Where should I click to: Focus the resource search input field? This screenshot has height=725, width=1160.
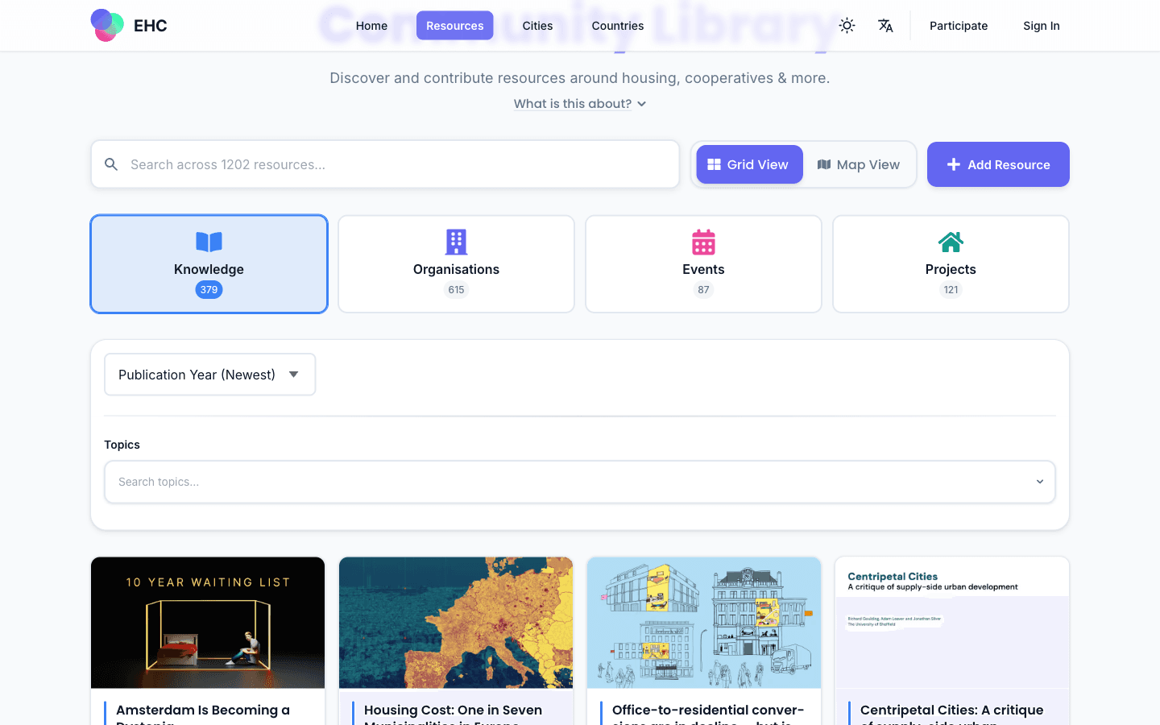[385, 164]
